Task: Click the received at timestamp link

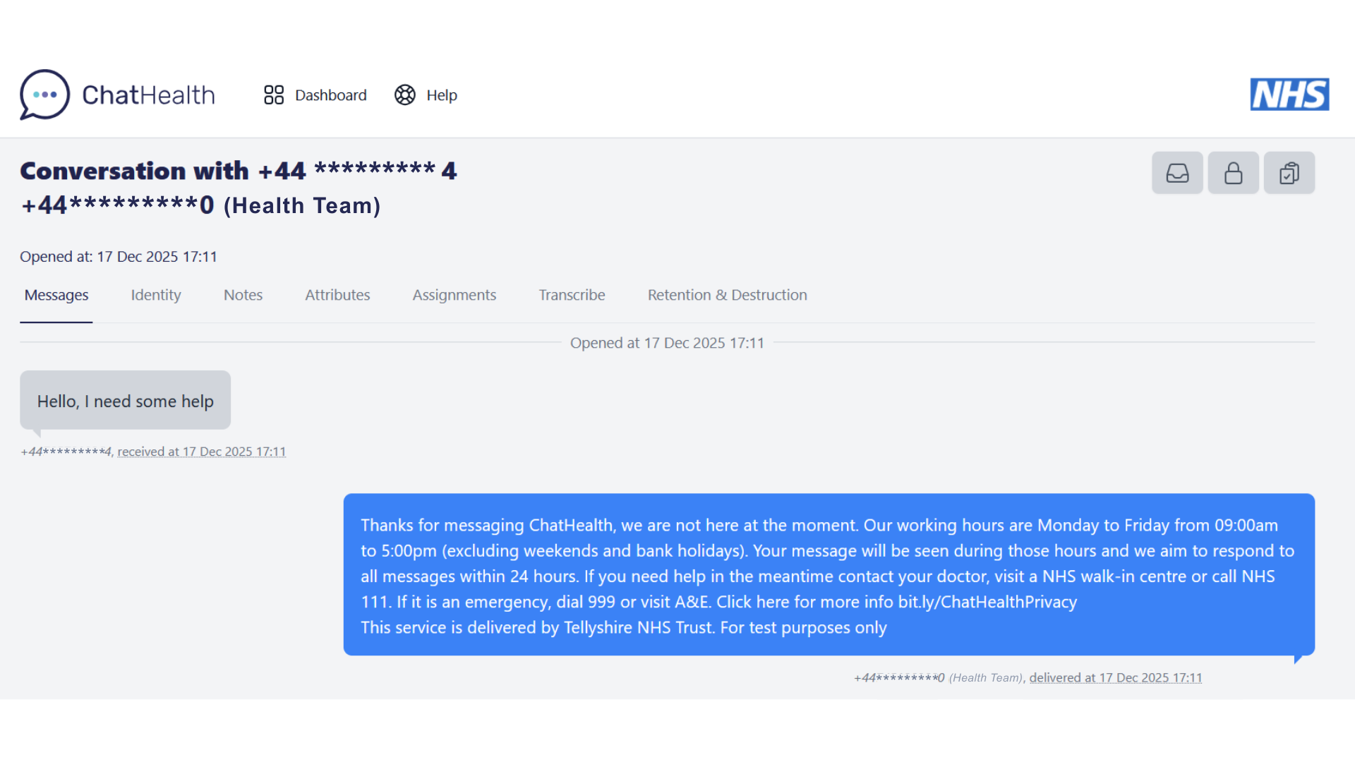Action: (x=202, y=452)
